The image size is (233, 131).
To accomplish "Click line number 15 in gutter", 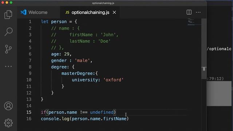I will (29, 112).
